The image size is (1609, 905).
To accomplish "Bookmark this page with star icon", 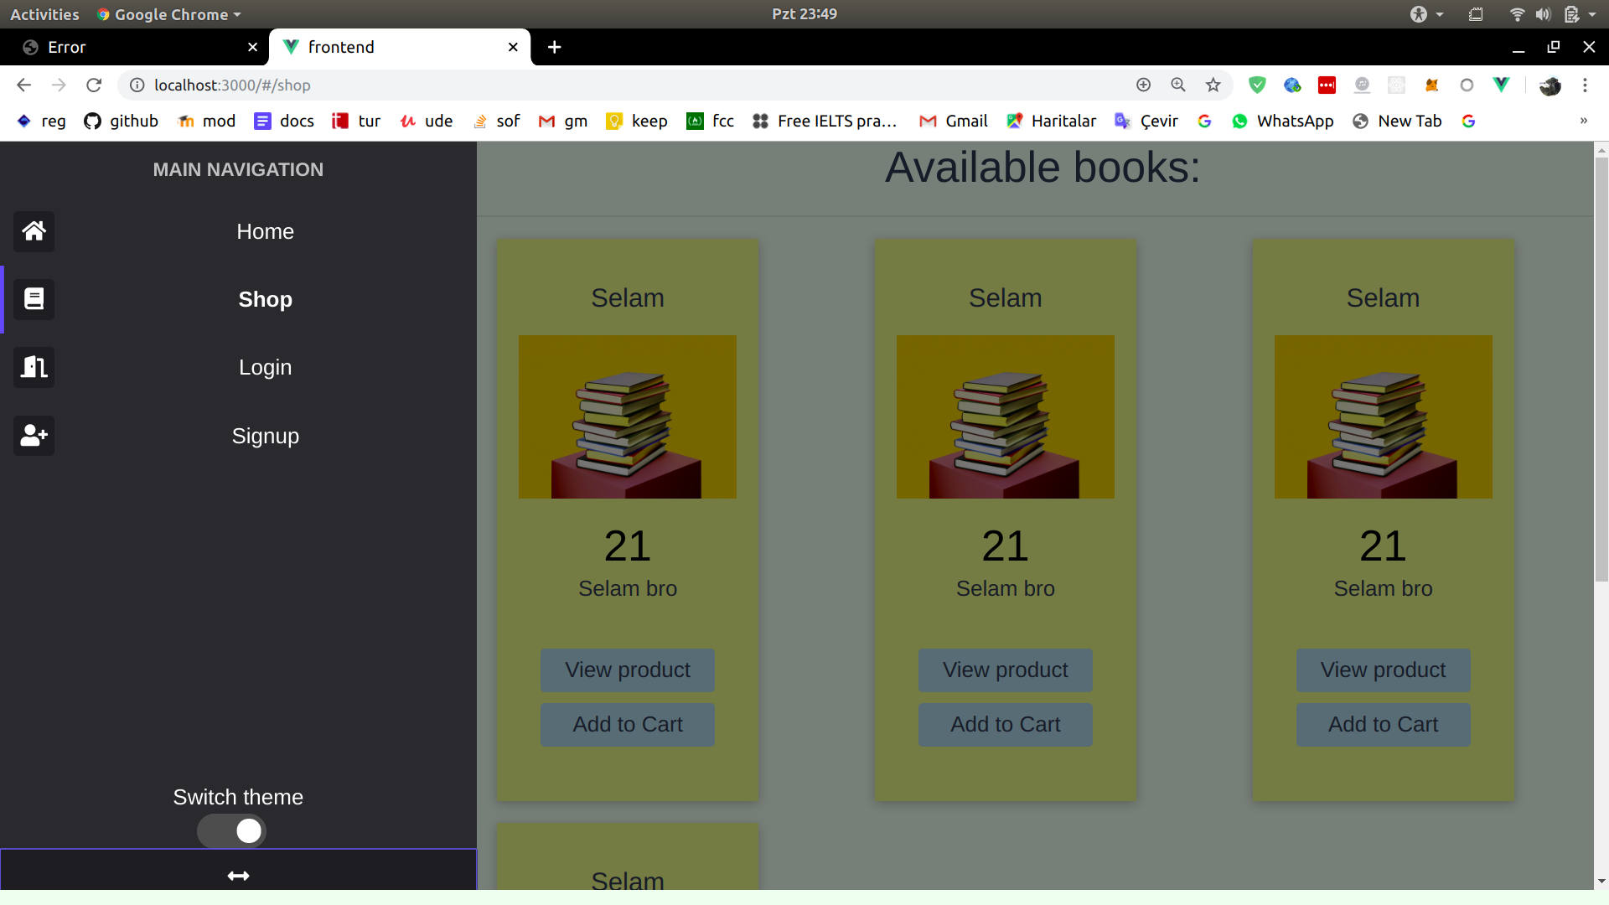I will tap(1213, 85).
